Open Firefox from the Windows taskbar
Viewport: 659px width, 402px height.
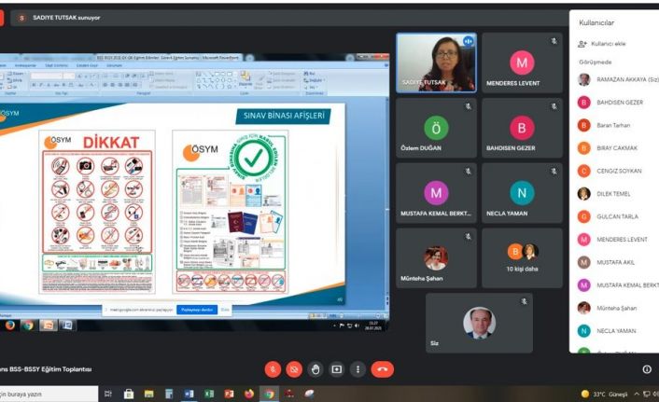tap(249, 394)
